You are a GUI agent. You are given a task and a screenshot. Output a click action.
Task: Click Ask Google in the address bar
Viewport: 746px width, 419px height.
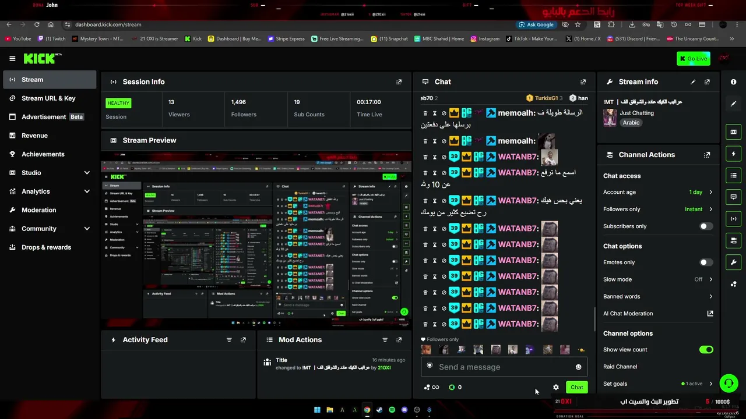point(536,24)
